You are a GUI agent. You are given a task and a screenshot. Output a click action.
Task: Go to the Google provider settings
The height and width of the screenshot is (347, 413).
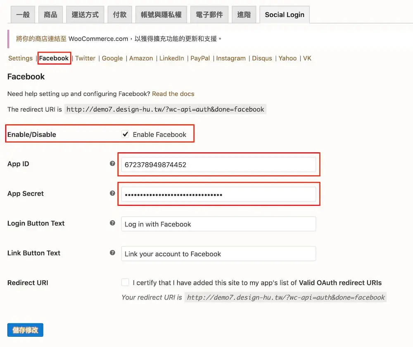112,58
